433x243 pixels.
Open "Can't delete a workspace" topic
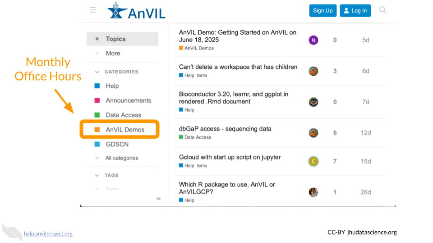pyautogui.click(x=238, y=67)
